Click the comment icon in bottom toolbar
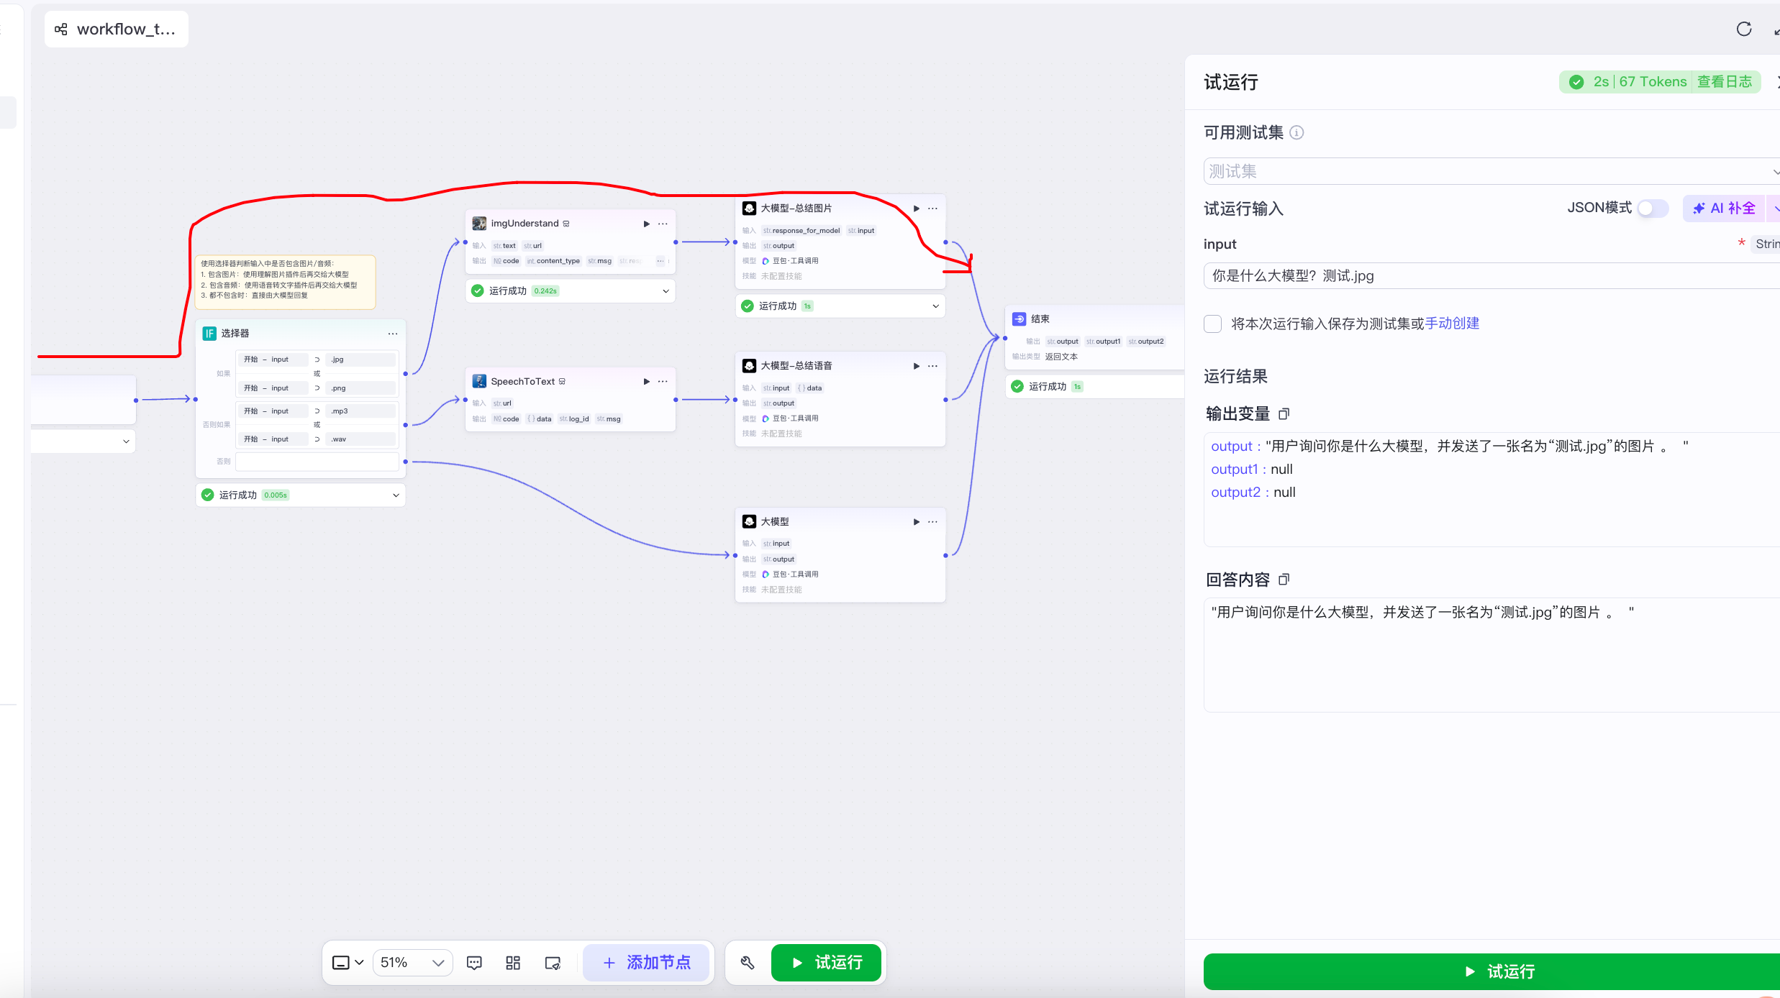This screenshot has height=998, width=1780. point(474,963)
